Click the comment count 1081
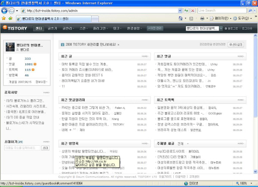 click(29, 64)
